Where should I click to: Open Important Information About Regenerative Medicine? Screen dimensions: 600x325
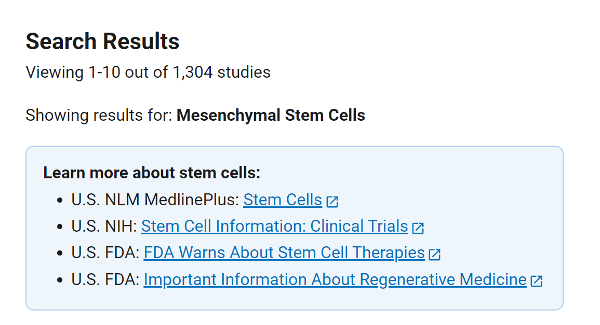point(335,280)
